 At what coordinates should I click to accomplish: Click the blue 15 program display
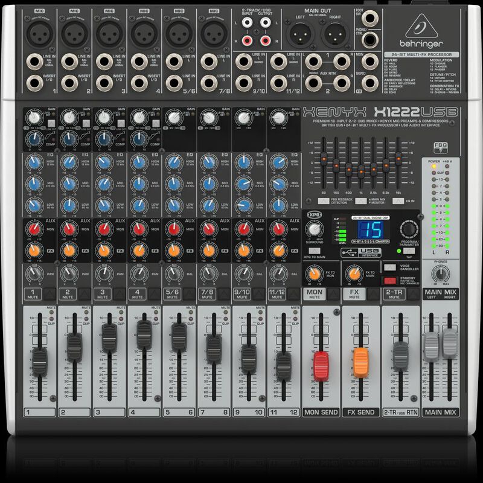tap(371, 230)
